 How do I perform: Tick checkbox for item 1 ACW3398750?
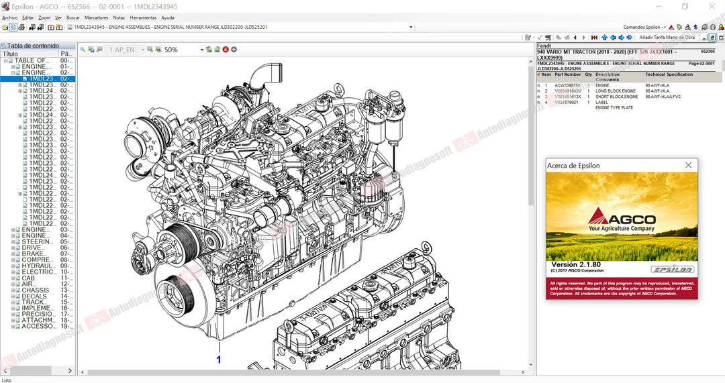[538, 85]
